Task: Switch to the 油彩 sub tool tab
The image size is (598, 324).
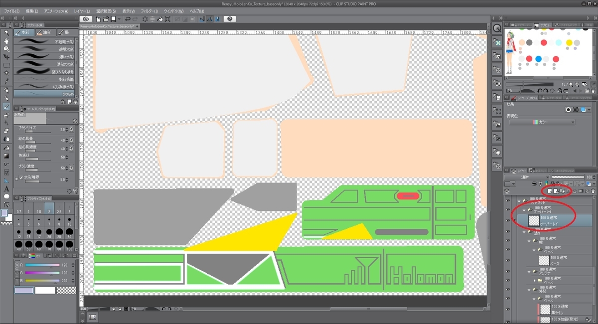Action: click(x=46, y=32)
